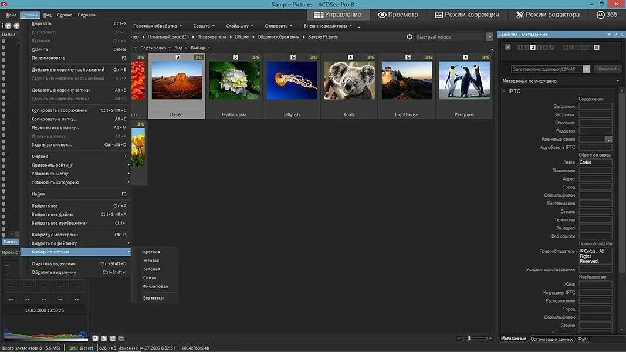Open the Слайд-шоу dropdown

click(x=239, y=26)
